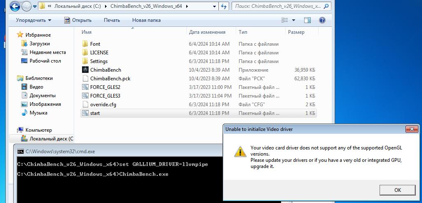Image resolution: width=422 pixels, height=203 pixels.
Task: Expand arrow after Локальный диск (C:) breadcrumb
Action: click(x=105, y=6)
